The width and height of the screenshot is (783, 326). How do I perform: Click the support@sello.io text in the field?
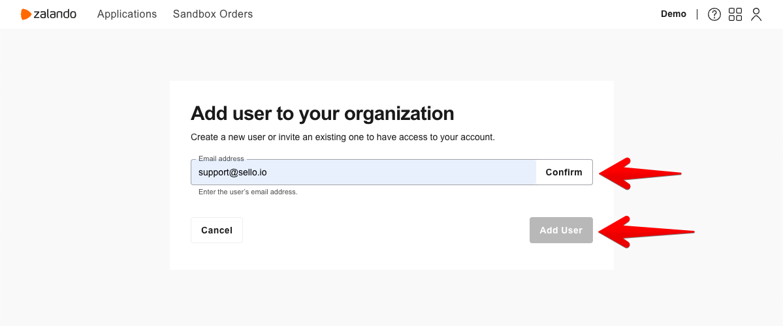coord(232,173)
